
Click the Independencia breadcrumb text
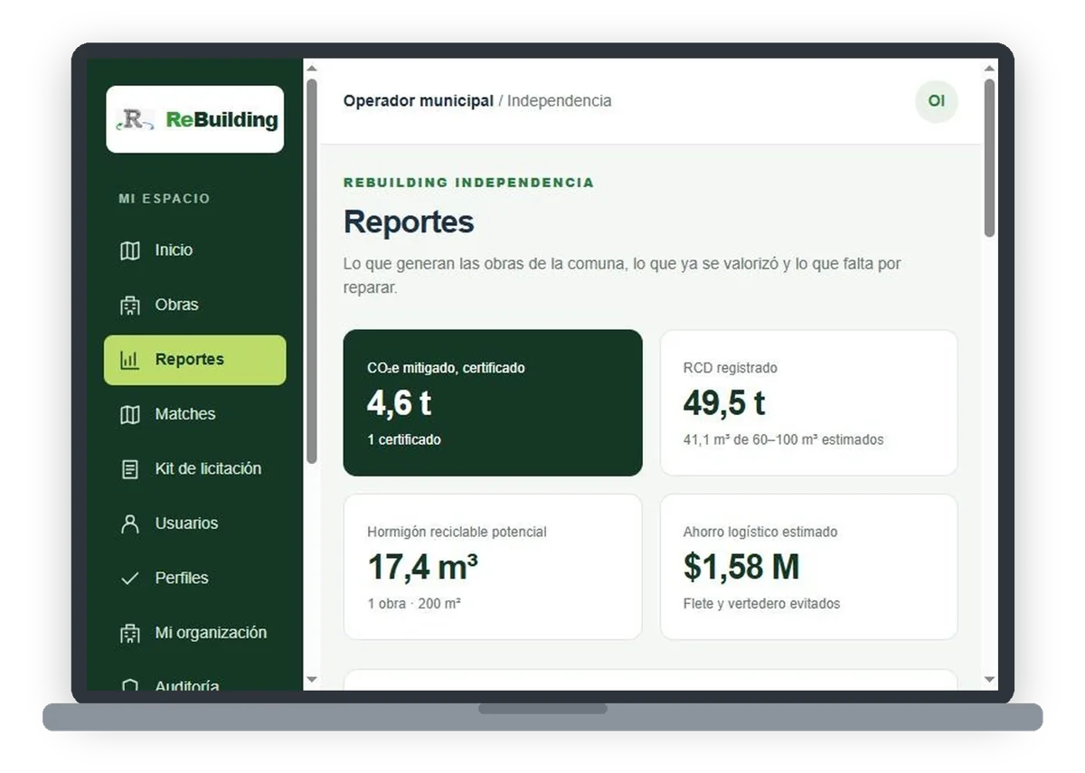(559, 101)
